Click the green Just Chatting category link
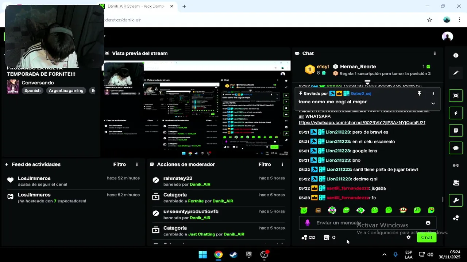 (201, 234)
